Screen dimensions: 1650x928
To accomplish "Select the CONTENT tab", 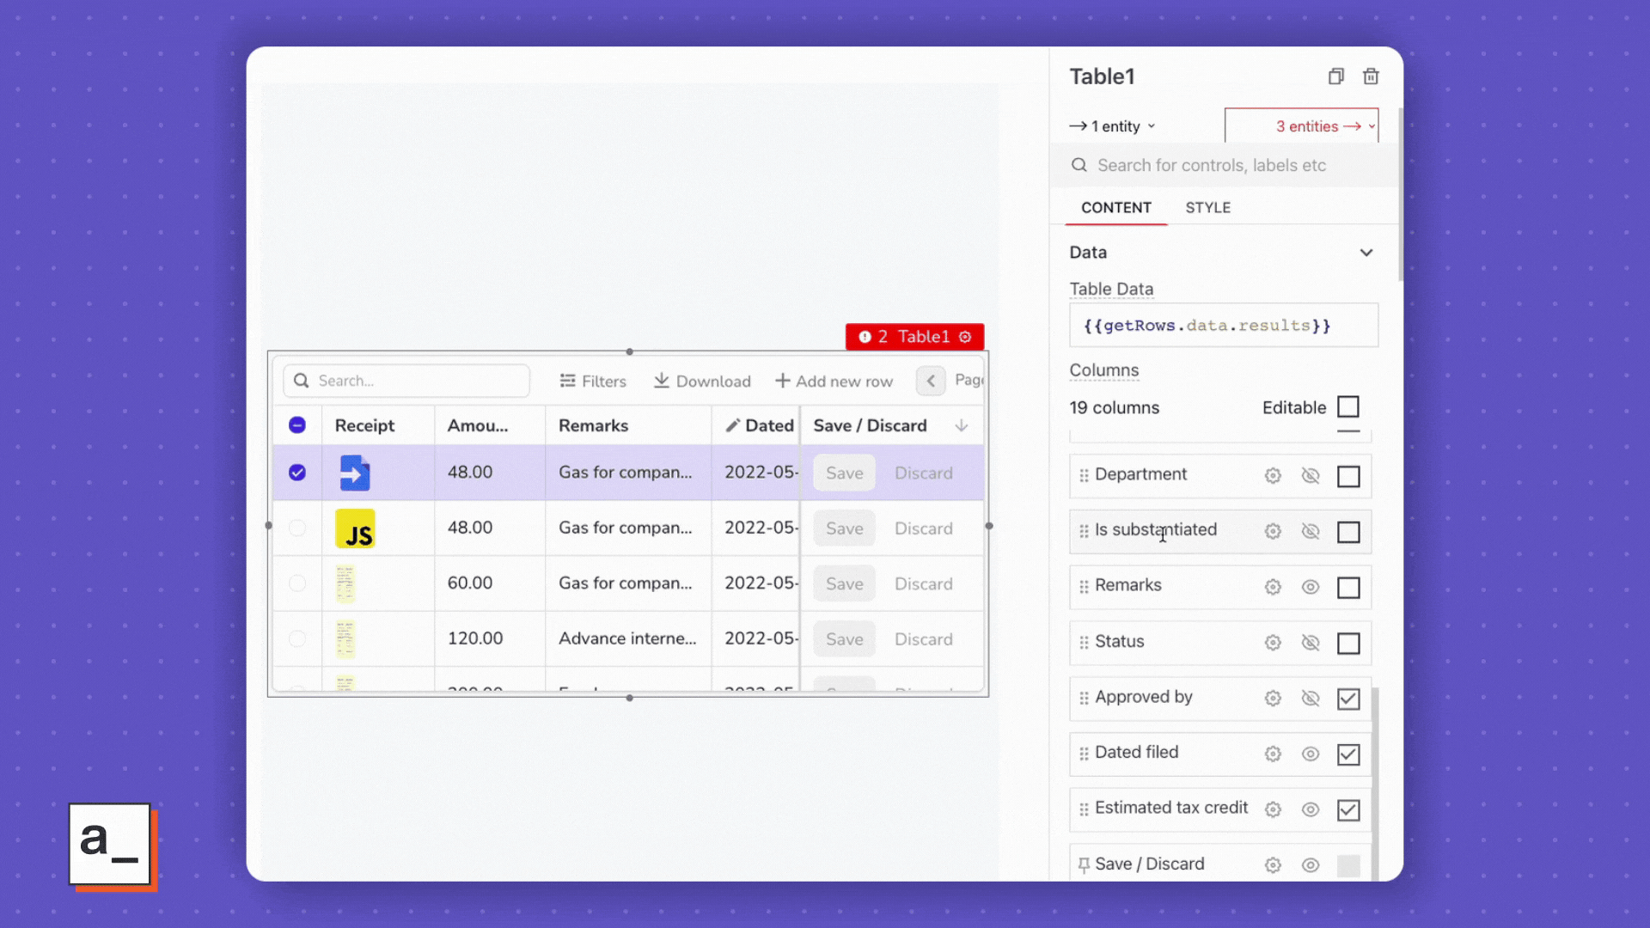I will 1115,208.
